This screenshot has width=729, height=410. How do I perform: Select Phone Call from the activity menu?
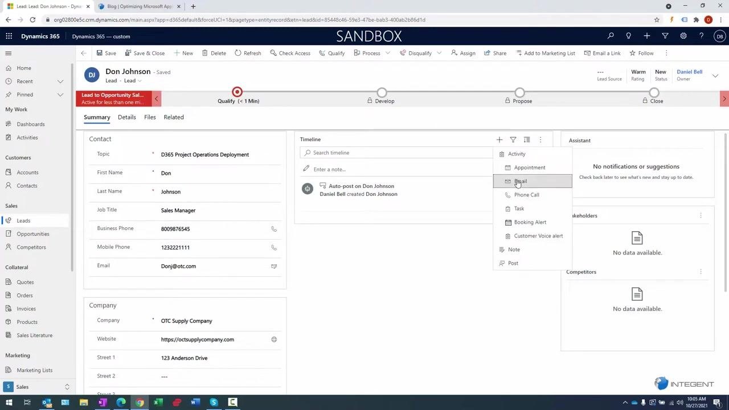(x=533, y=195)
